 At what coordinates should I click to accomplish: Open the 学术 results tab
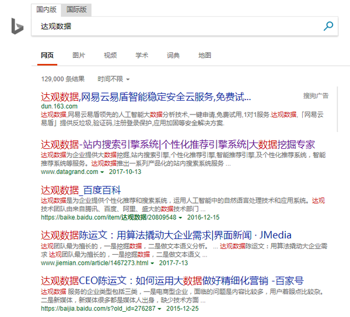pos(142,55)
